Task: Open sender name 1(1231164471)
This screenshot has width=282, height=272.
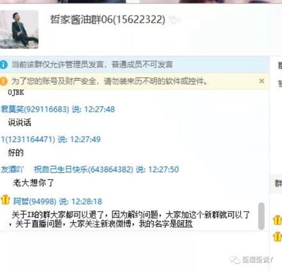Action: [28, 139]
